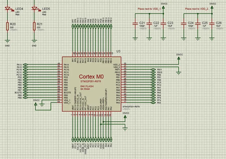
Task: Click the "Place next to VDD_1." note
Action: [149, 9]
